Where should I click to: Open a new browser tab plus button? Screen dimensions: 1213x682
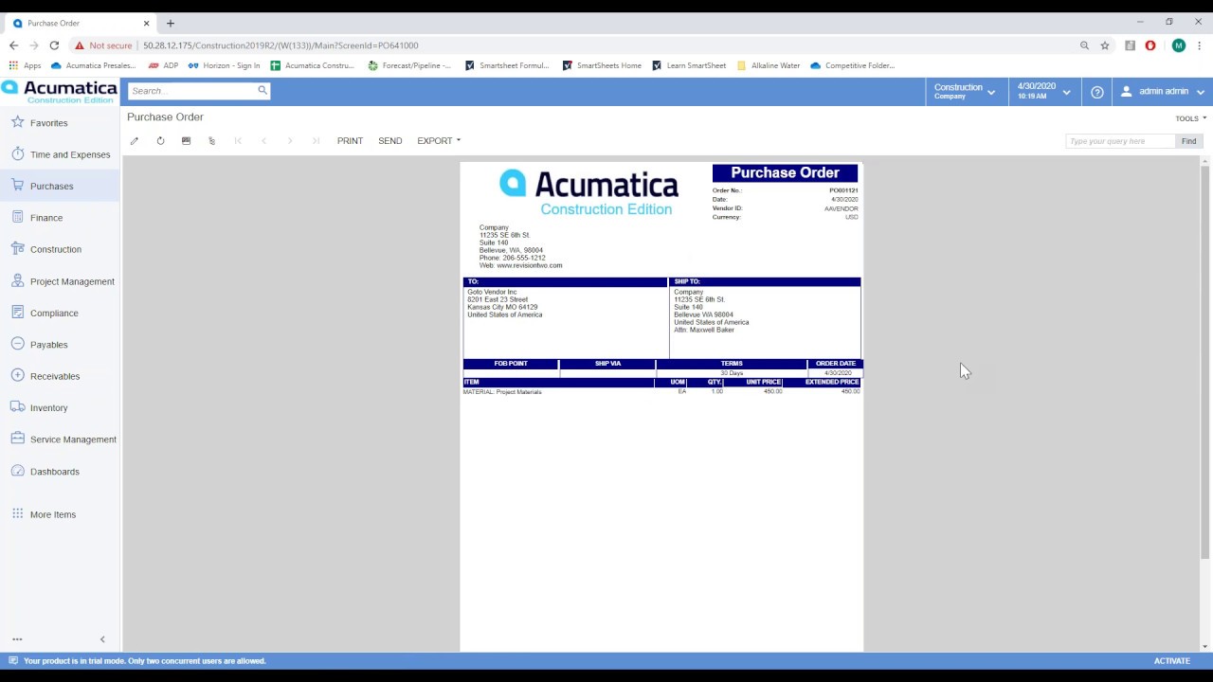tap(171, 23)
